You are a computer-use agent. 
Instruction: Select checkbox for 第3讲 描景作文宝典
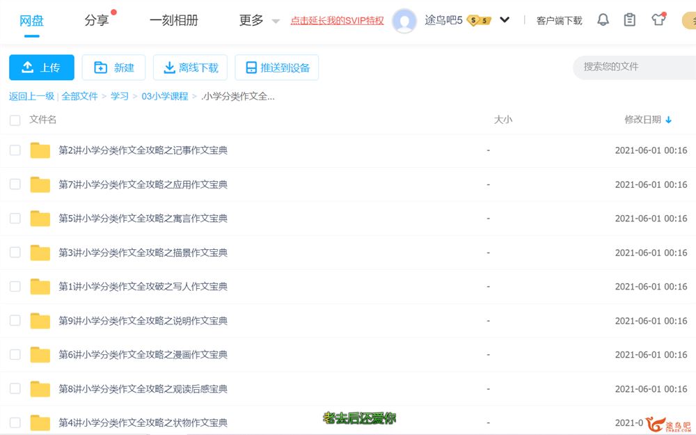pos(15,253)
